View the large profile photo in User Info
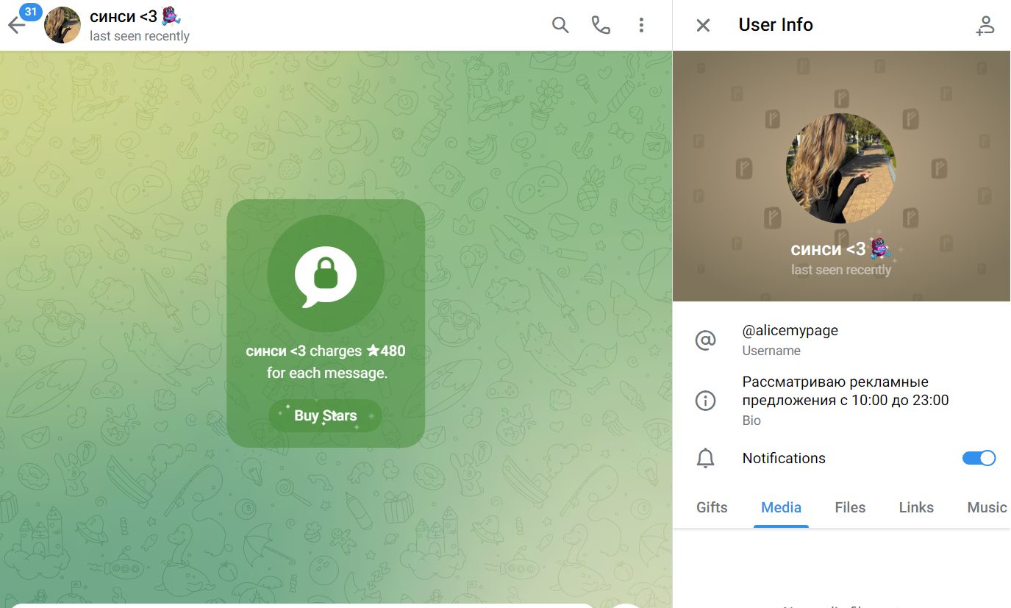1011x608 pixels. point(841,168)
